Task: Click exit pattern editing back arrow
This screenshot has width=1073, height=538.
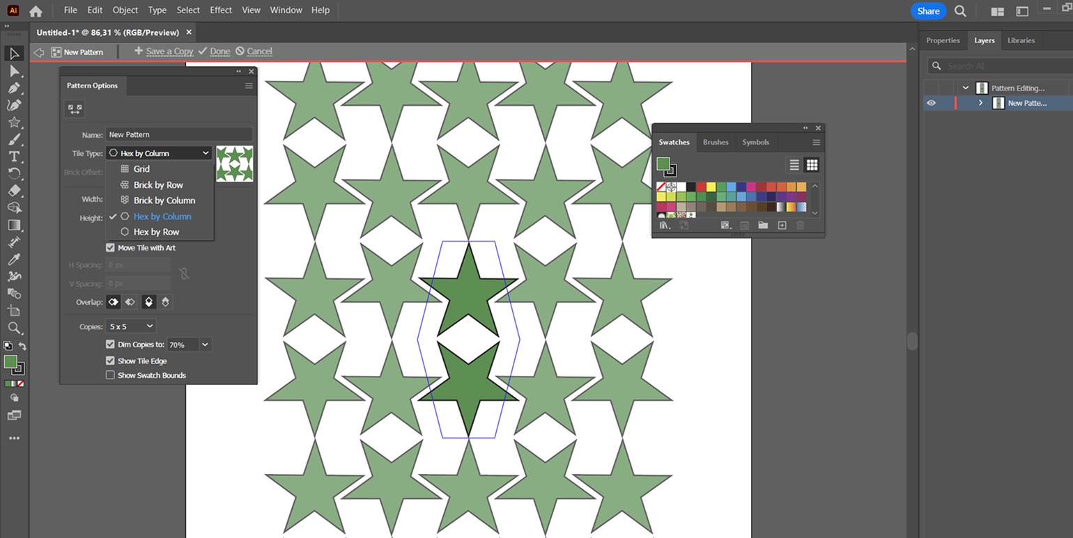Action: [39, 52]
